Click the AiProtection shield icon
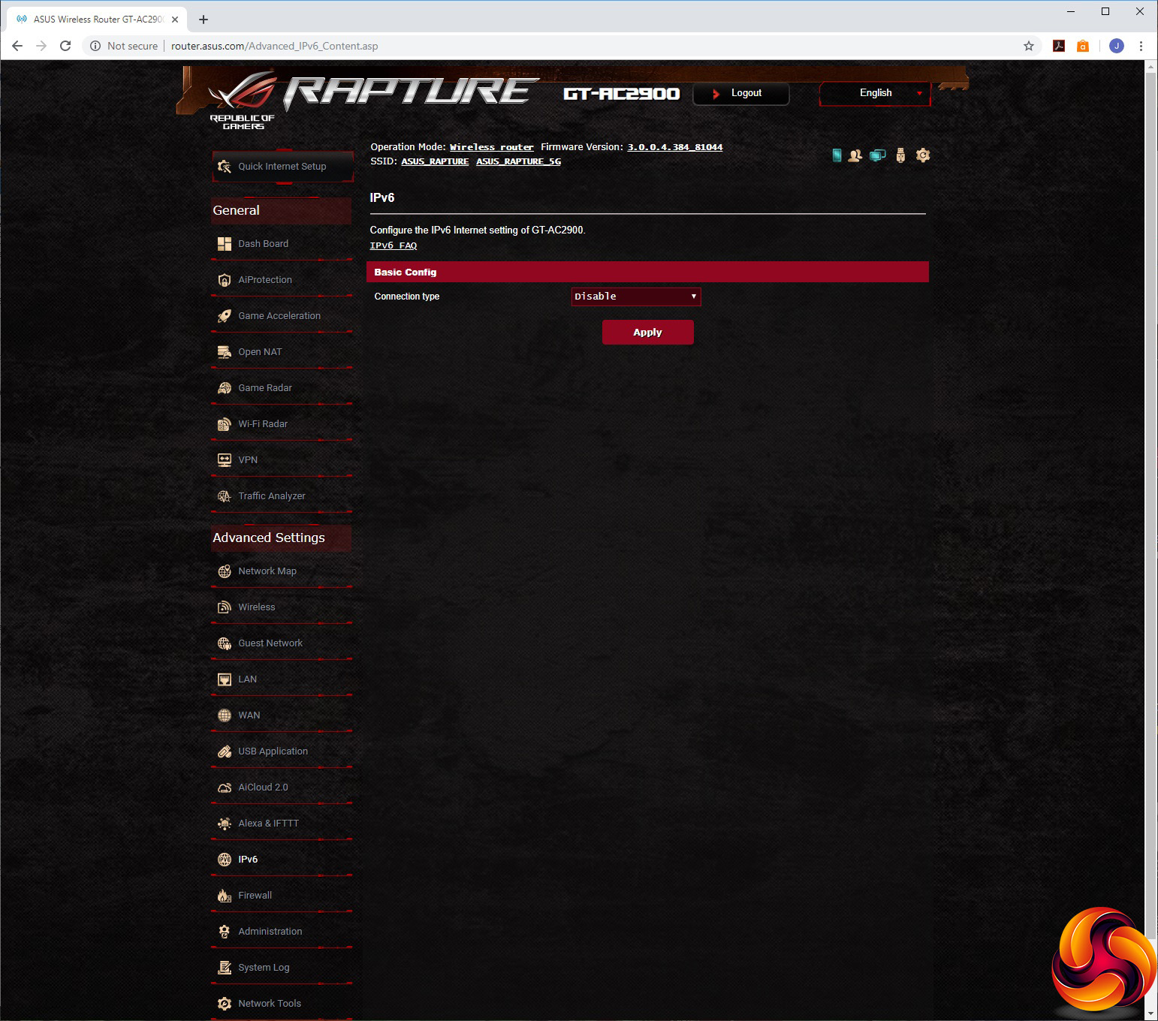Viewport: 1158px width, 1021px height. point(224,280)
